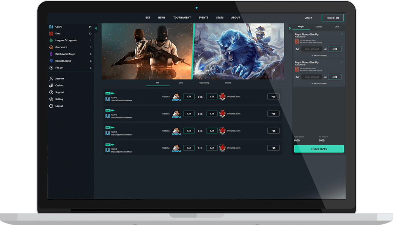Click second bet slip amount input field
This screenshot has height=225, width=393.
pyautogui.click(x=312, y=77)
